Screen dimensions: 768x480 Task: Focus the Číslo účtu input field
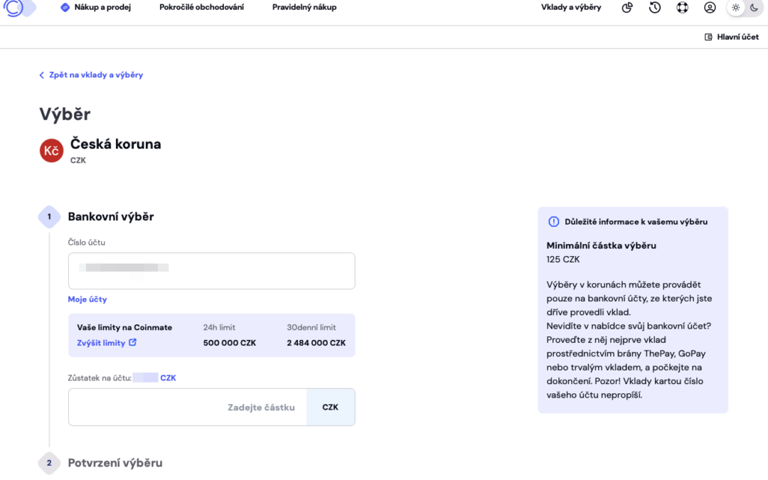pyautogui.click(x=212, y=271)
